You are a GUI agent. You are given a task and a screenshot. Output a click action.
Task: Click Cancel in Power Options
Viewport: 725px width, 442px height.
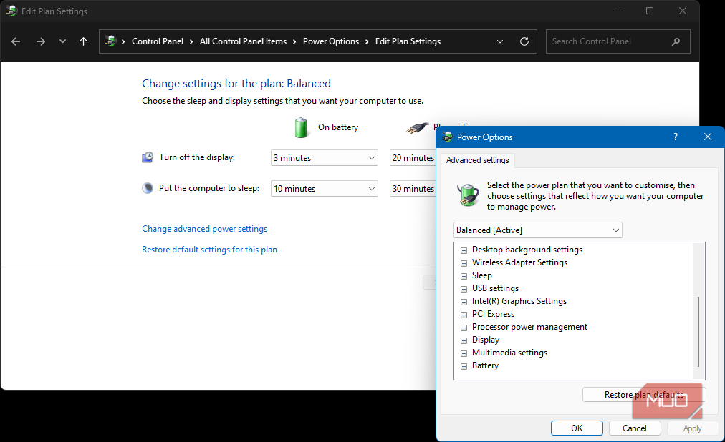pyautogui.click(x=635, y=428)
